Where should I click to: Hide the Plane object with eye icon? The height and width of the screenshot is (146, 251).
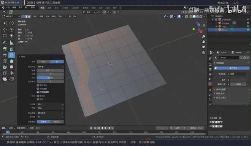point(248,30)
